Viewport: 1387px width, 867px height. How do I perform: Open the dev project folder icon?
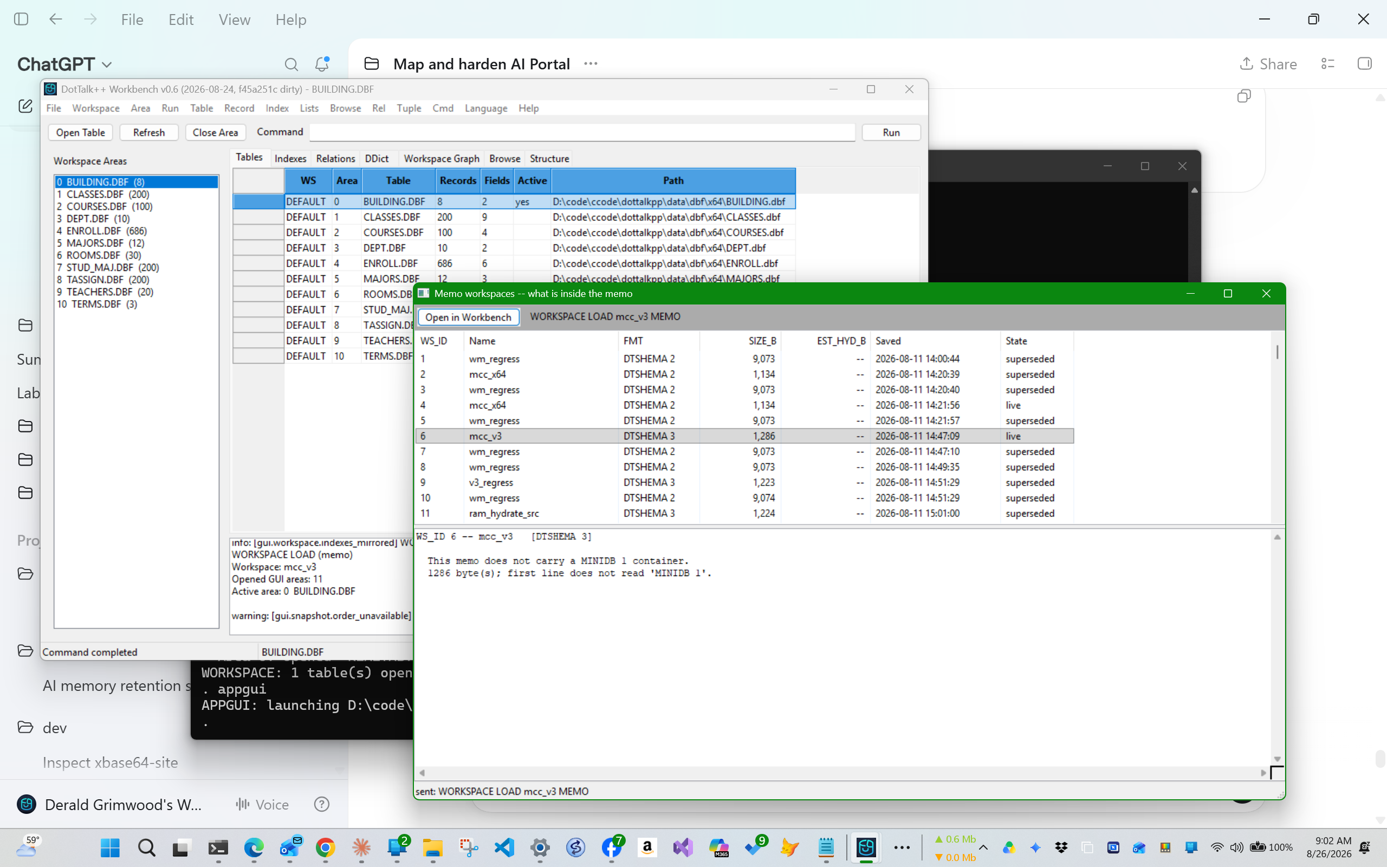(25, 727)
